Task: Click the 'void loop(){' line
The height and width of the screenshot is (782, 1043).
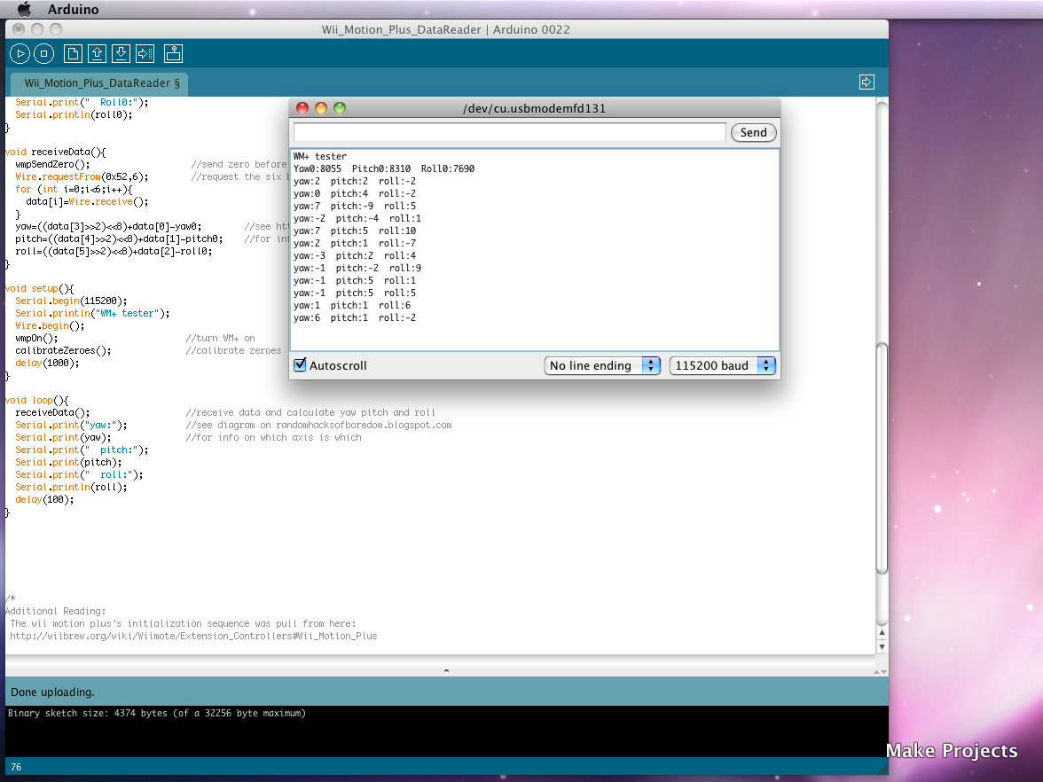Action: (x=36, y=400)
